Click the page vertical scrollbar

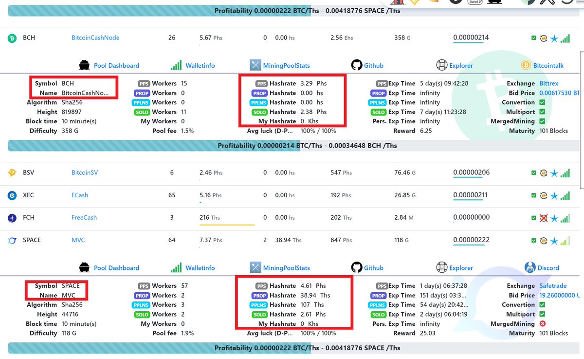pyautogui.click(x=581, y=119)
